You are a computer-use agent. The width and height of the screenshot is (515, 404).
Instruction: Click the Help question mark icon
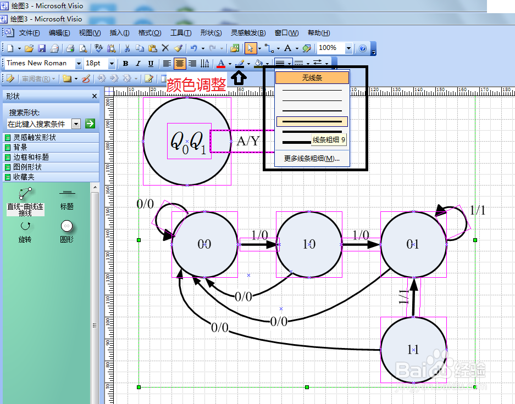363,48
